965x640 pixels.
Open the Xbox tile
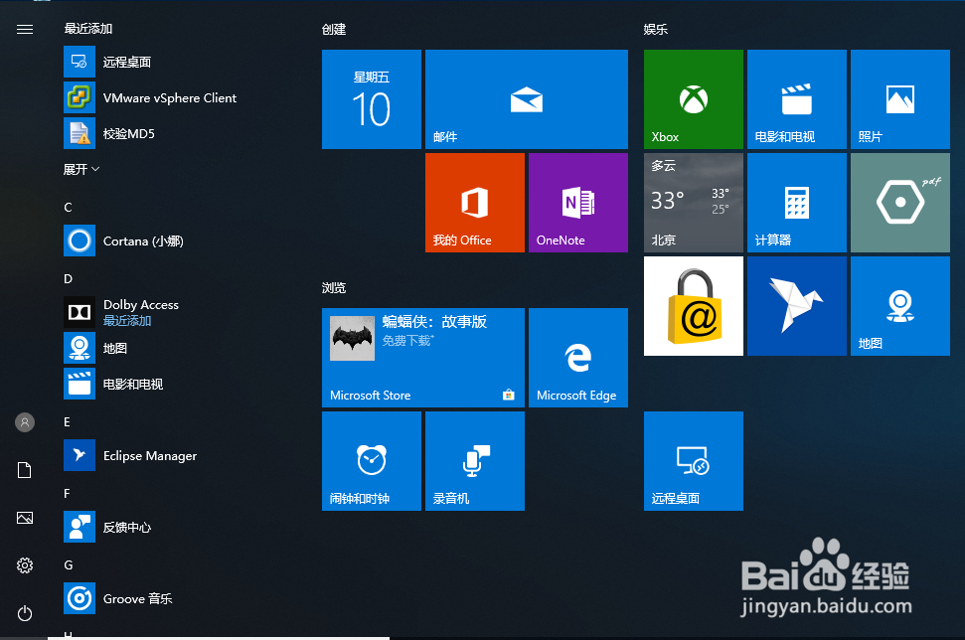pos(693,98)
